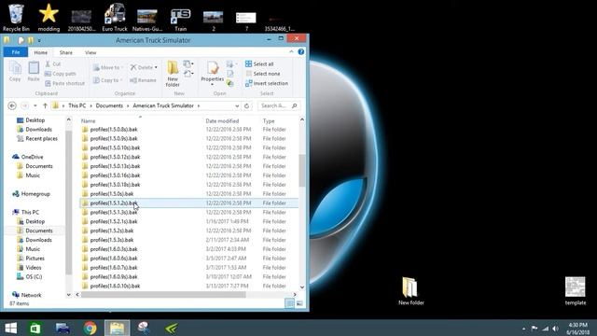
Task: Select the modding star desktop icon
Action: [49, 18]
